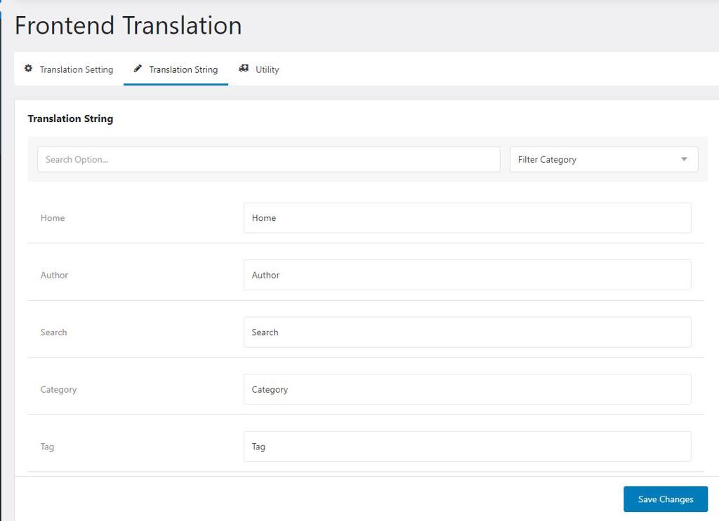Select the Home translation text box
This screenshot has height=521, width=719.
[466, 218]
